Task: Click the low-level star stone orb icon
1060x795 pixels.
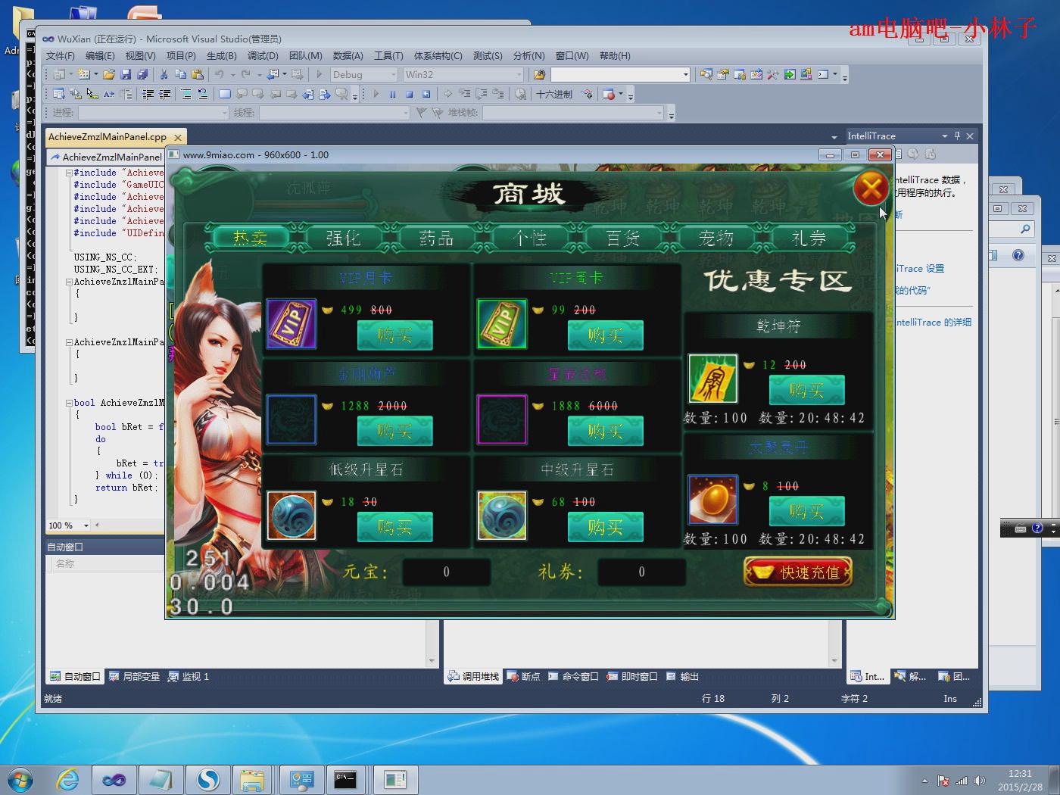Action: pos(291,516)
